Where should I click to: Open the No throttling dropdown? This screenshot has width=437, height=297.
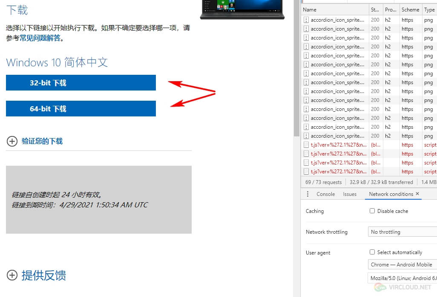402,232
